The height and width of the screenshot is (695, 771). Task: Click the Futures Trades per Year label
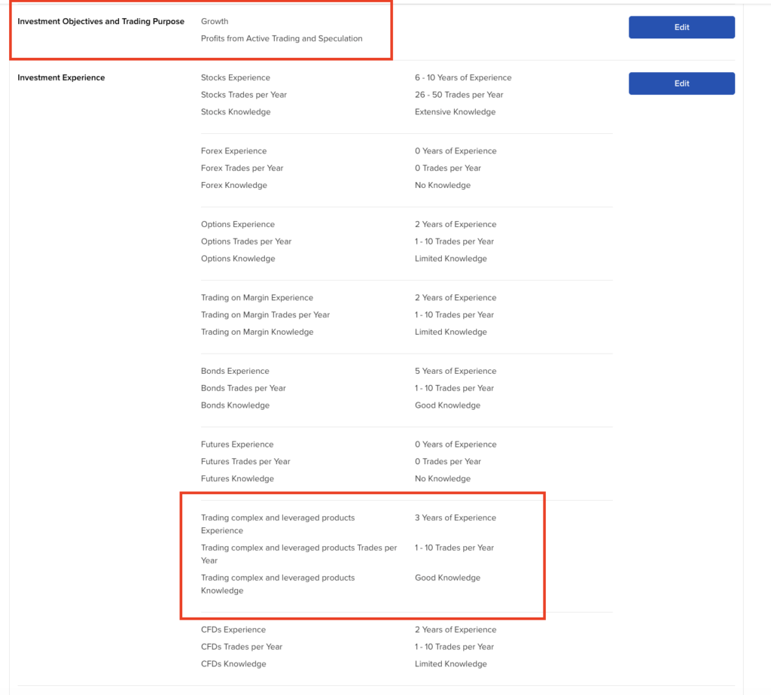pos(245,462)
